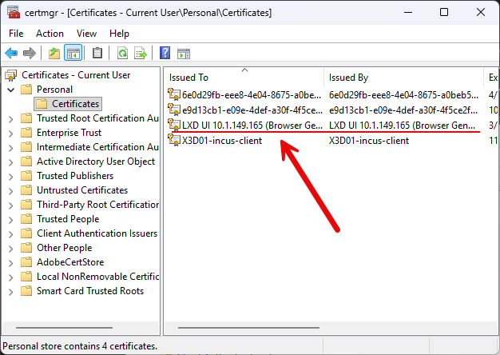This screenshot has height=355, width=500.
Task: Select Untrusted Certificates tree item
Action: 82,190
